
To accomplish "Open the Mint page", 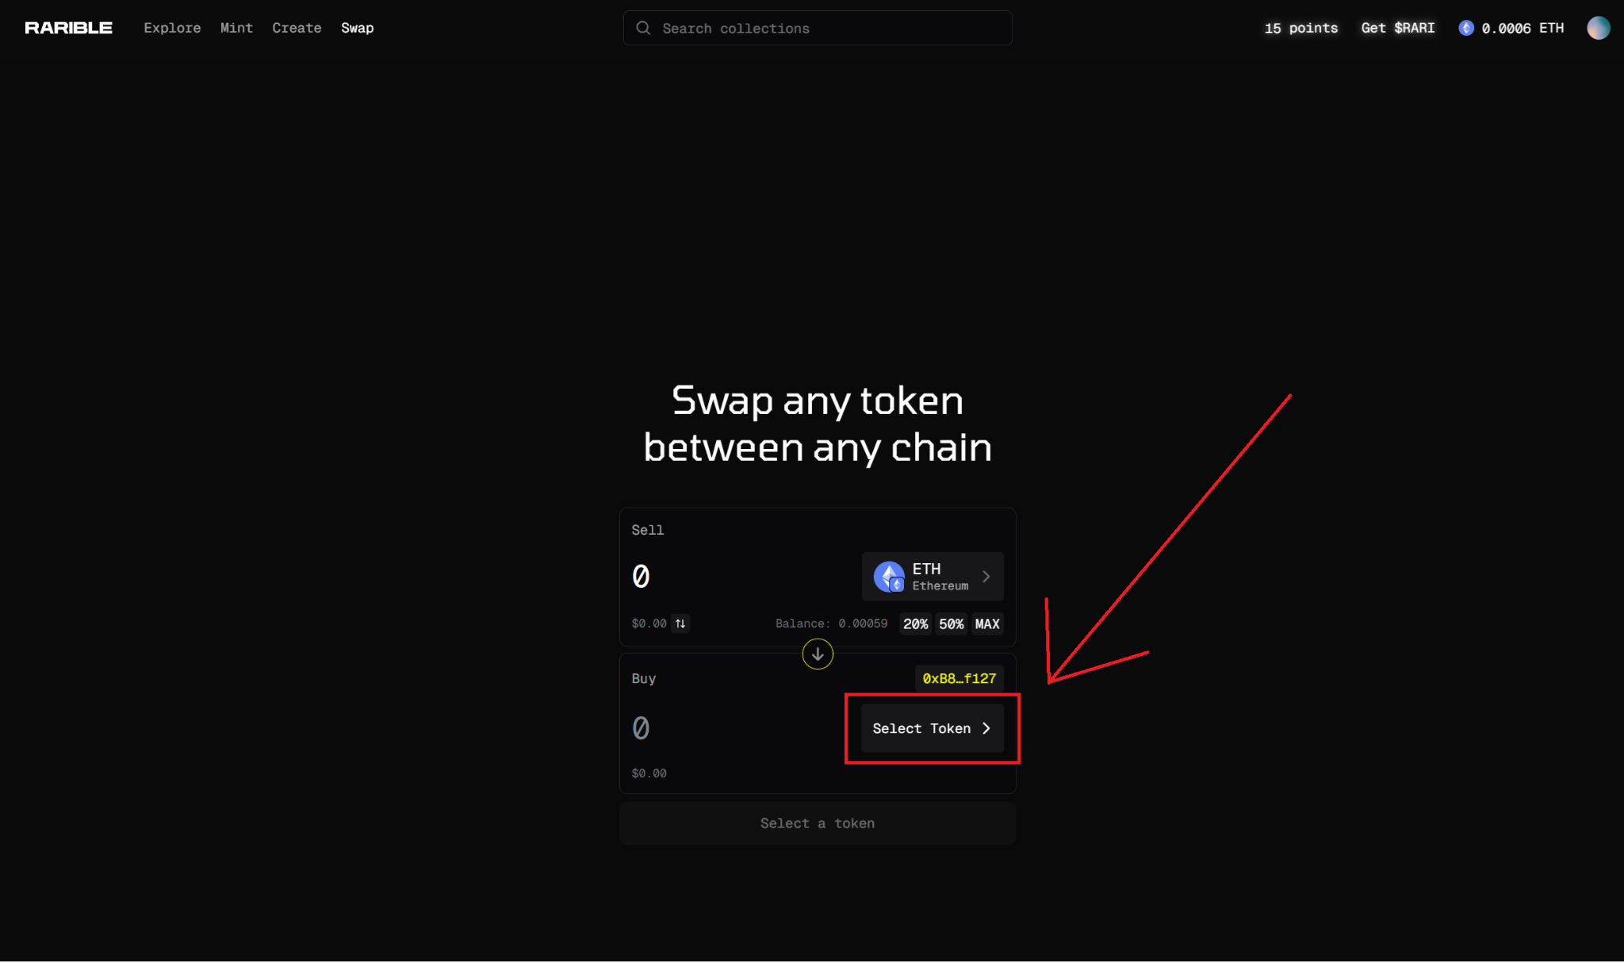I will click(x=236, y=28).
